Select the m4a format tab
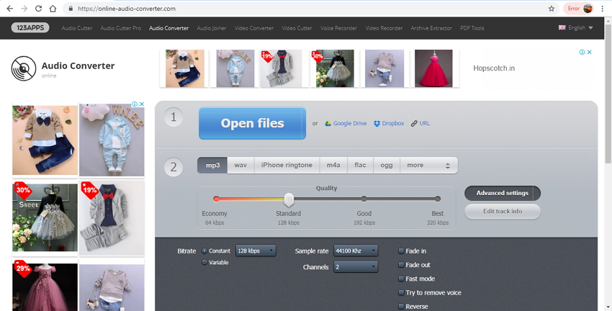 pos(333,166)
